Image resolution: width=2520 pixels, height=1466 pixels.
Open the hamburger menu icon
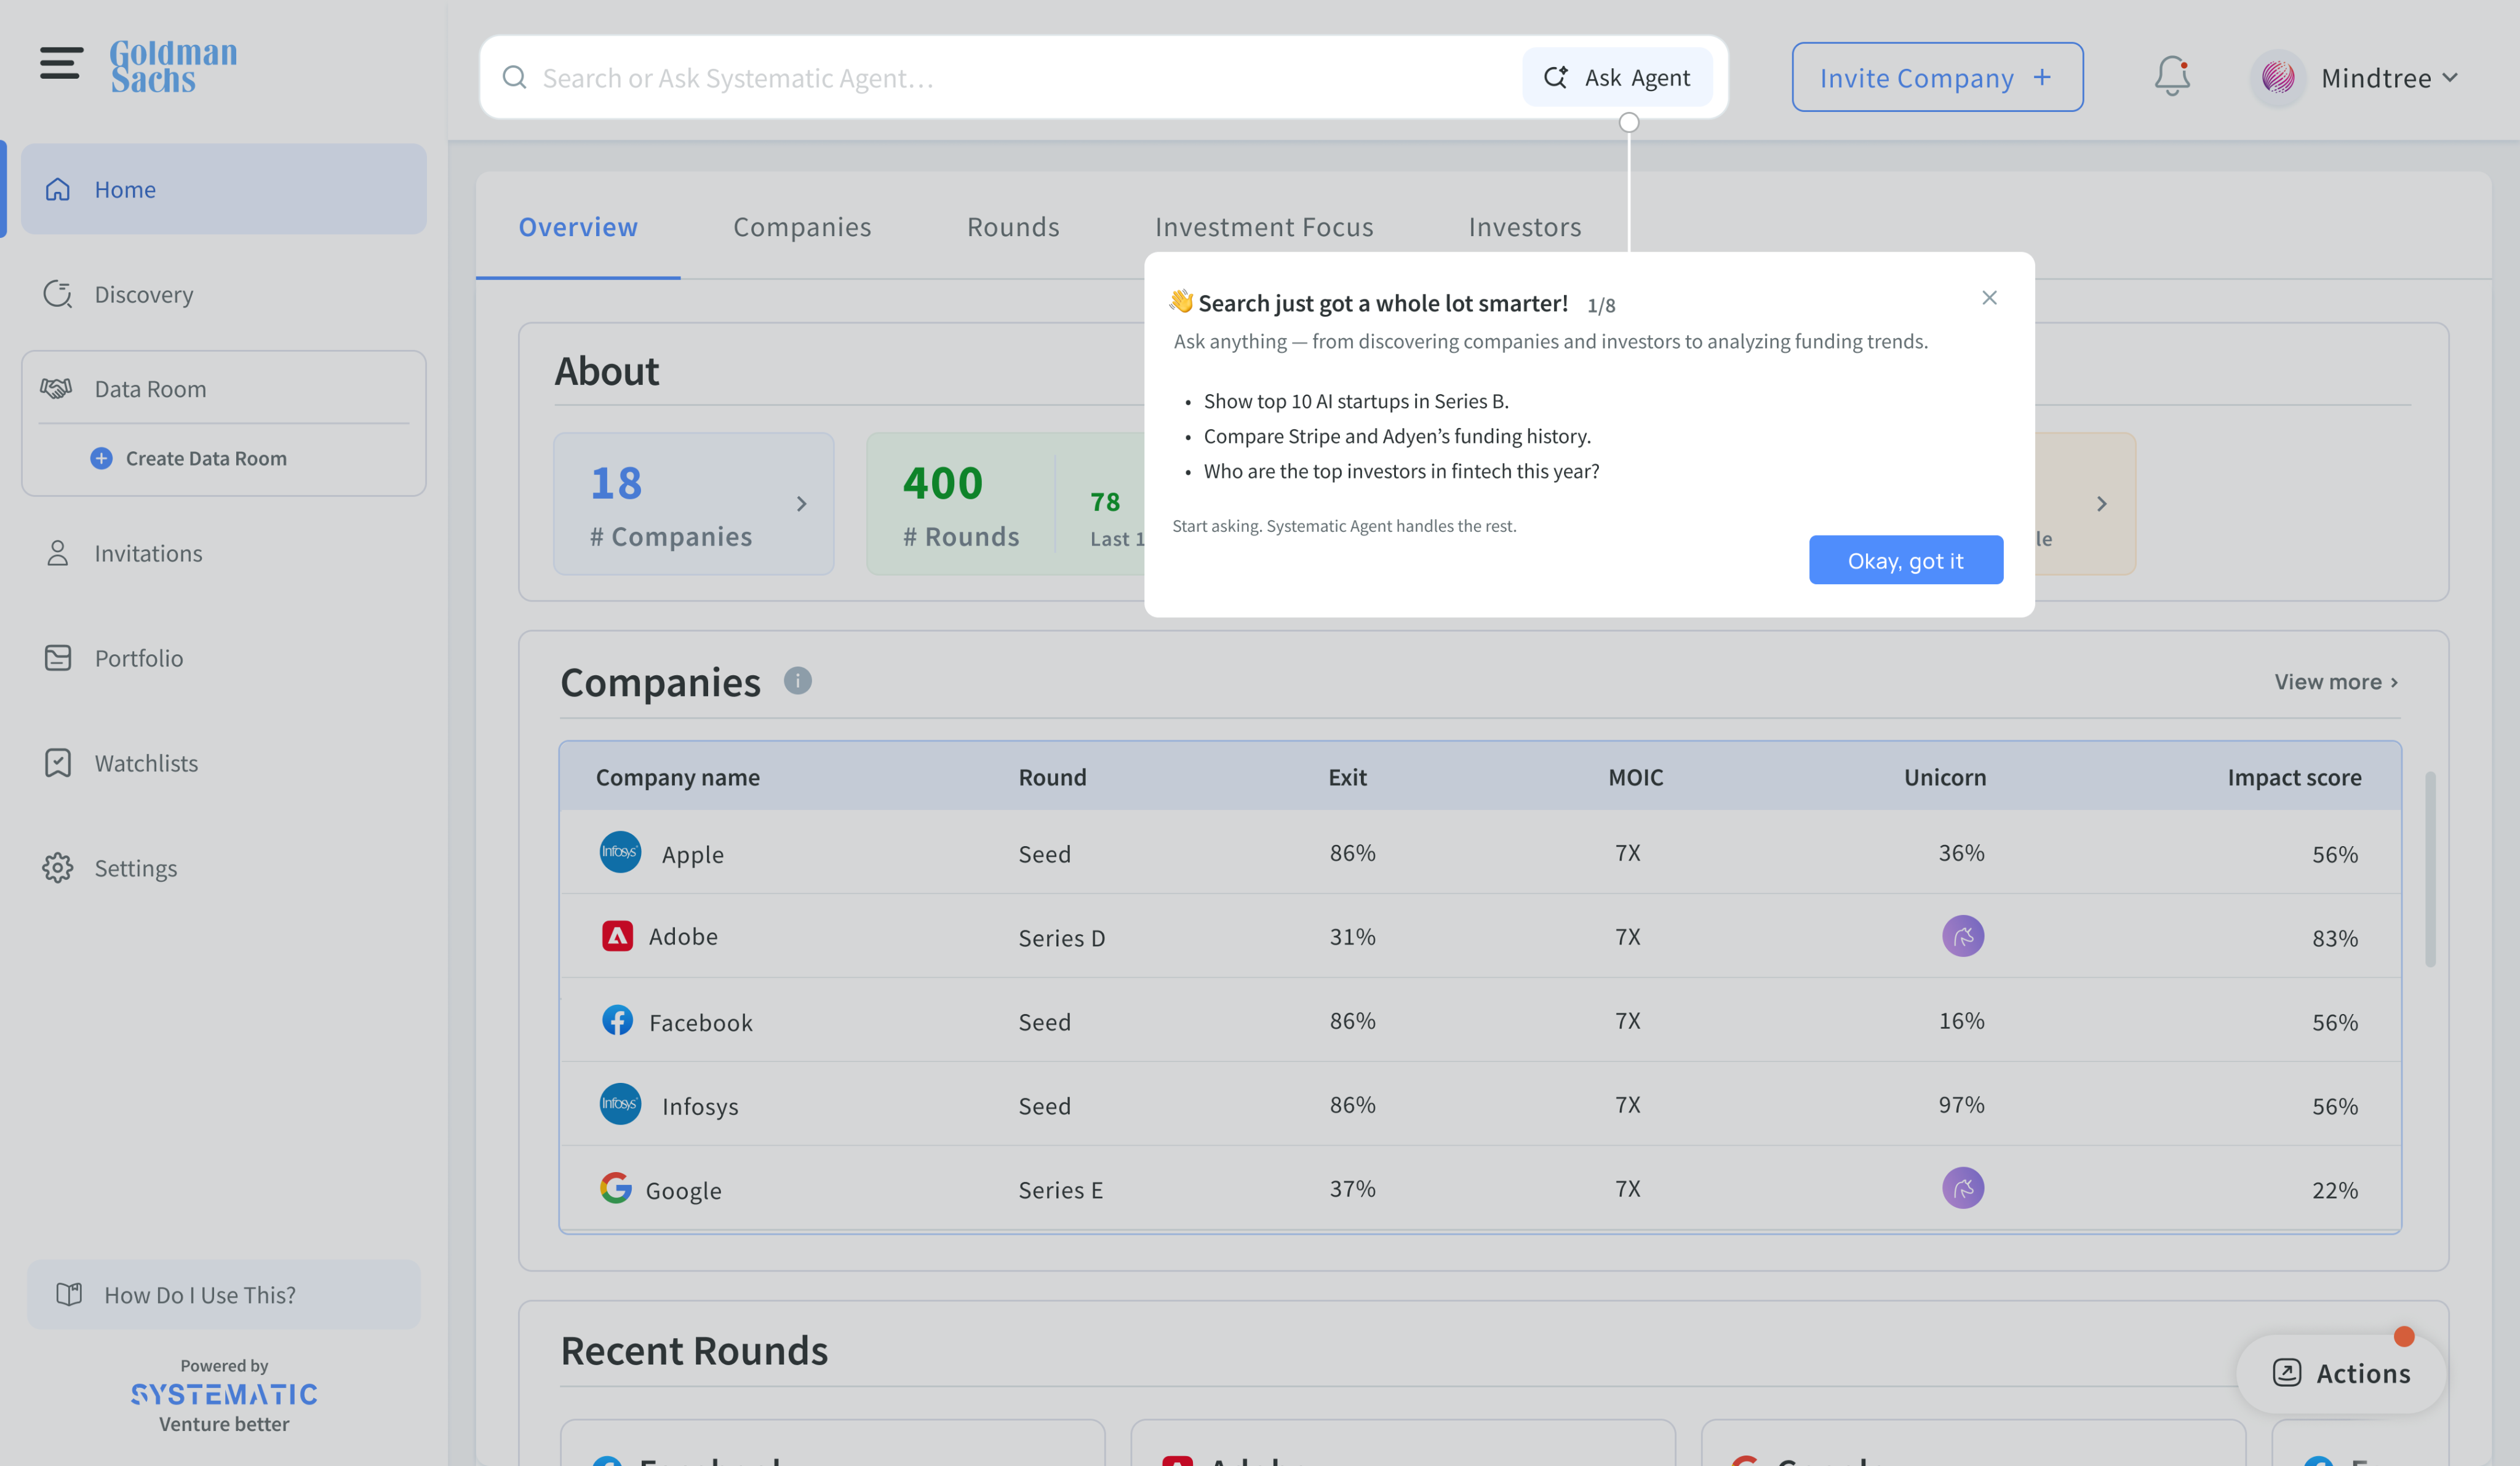pyautogui.click(x=61, y=63)
